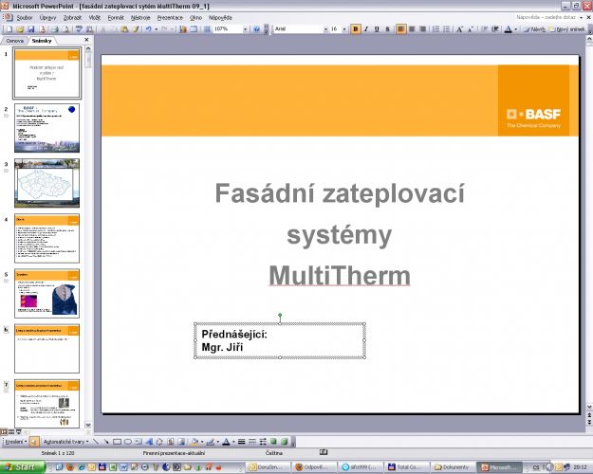Run spelling check icon
Screen dimensions: 593x474
pos(79,29)
